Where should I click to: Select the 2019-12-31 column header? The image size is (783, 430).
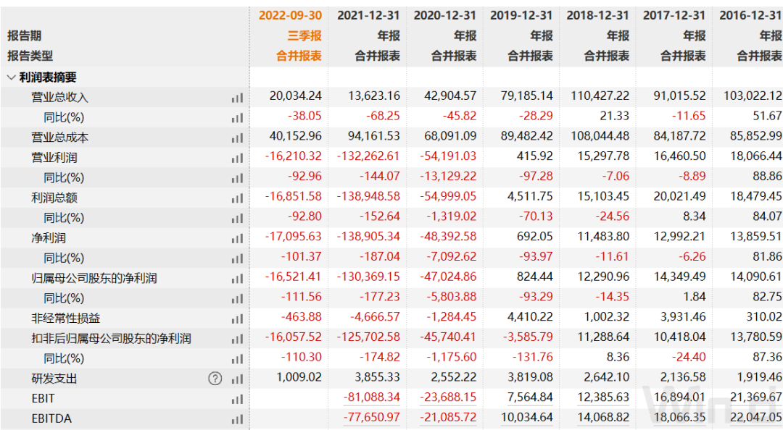[x=521, y=15]
